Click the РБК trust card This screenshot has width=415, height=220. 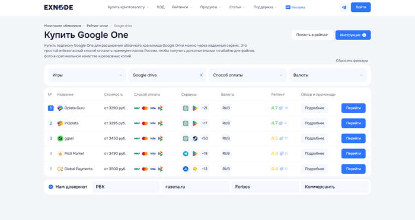tap(126, 187)
